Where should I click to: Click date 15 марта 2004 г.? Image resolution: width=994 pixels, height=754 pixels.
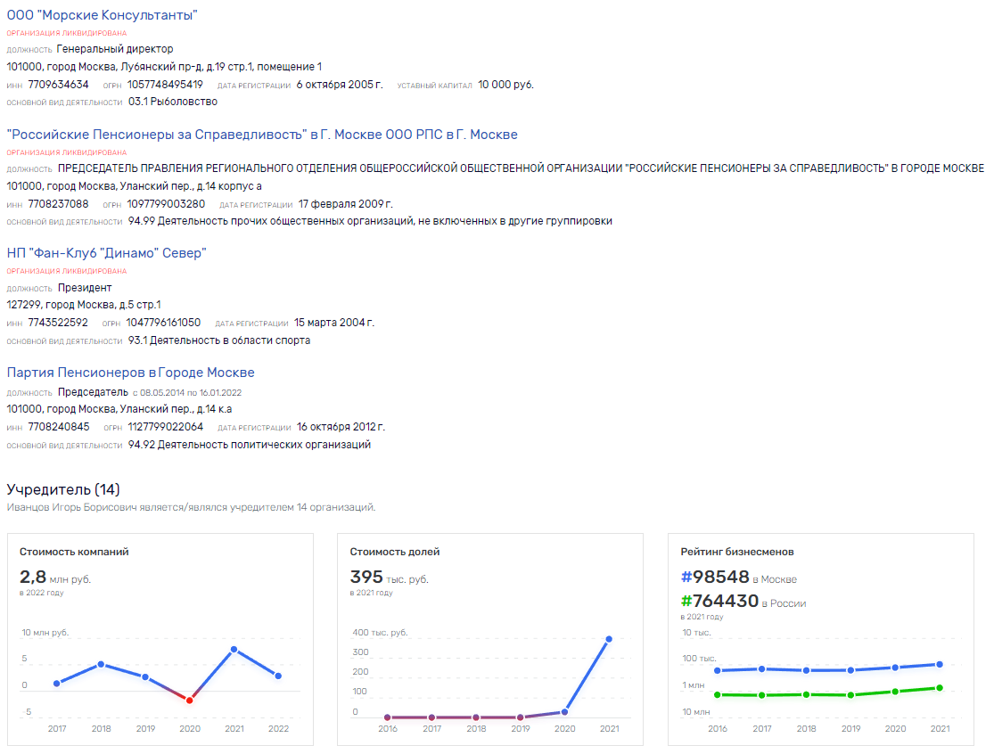tap(334, 323)
